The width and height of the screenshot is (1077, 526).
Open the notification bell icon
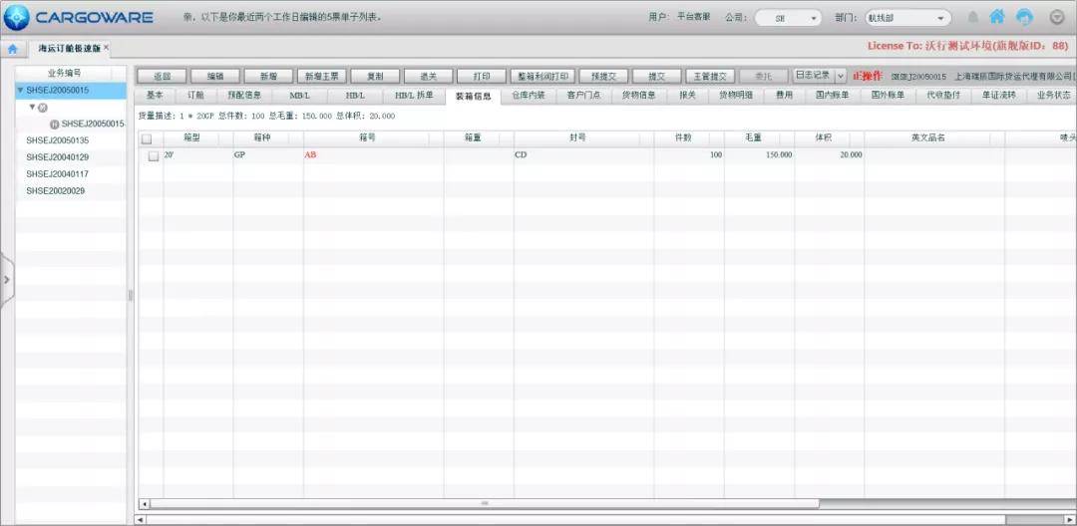(972, 17)
